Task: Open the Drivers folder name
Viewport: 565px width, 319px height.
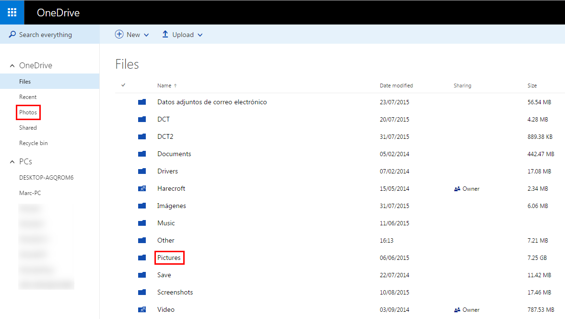Action: click(167, 171)
